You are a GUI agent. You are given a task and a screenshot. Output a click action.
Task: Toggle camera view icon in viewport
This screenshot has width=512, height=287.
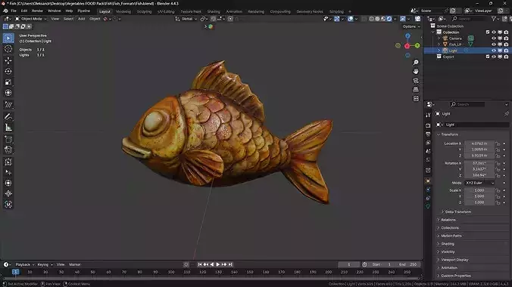tap(416, 81)
